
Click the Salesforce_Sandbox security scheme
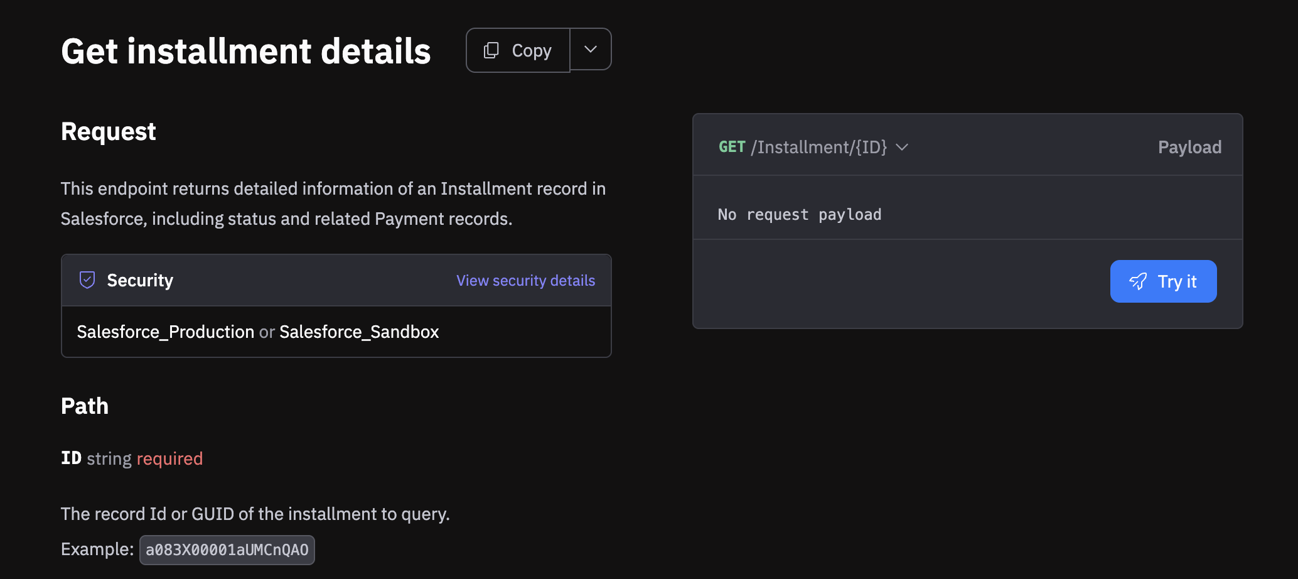(359, 332)
